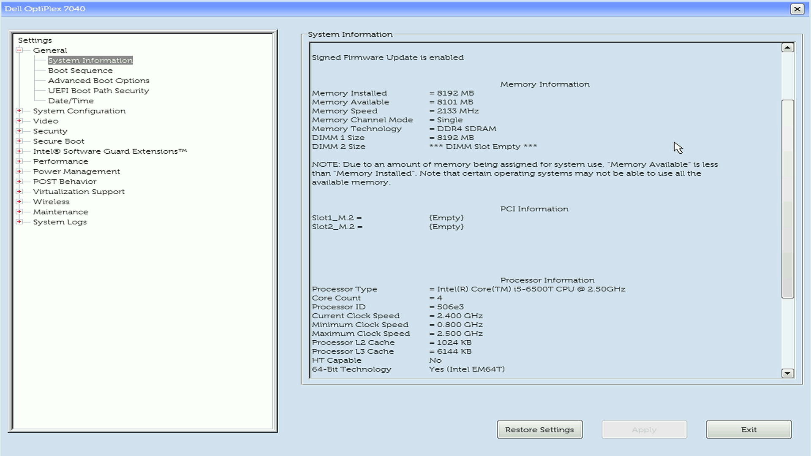Collapse the General tree node
Screen dimensions: 811x456
click(19, 50)
